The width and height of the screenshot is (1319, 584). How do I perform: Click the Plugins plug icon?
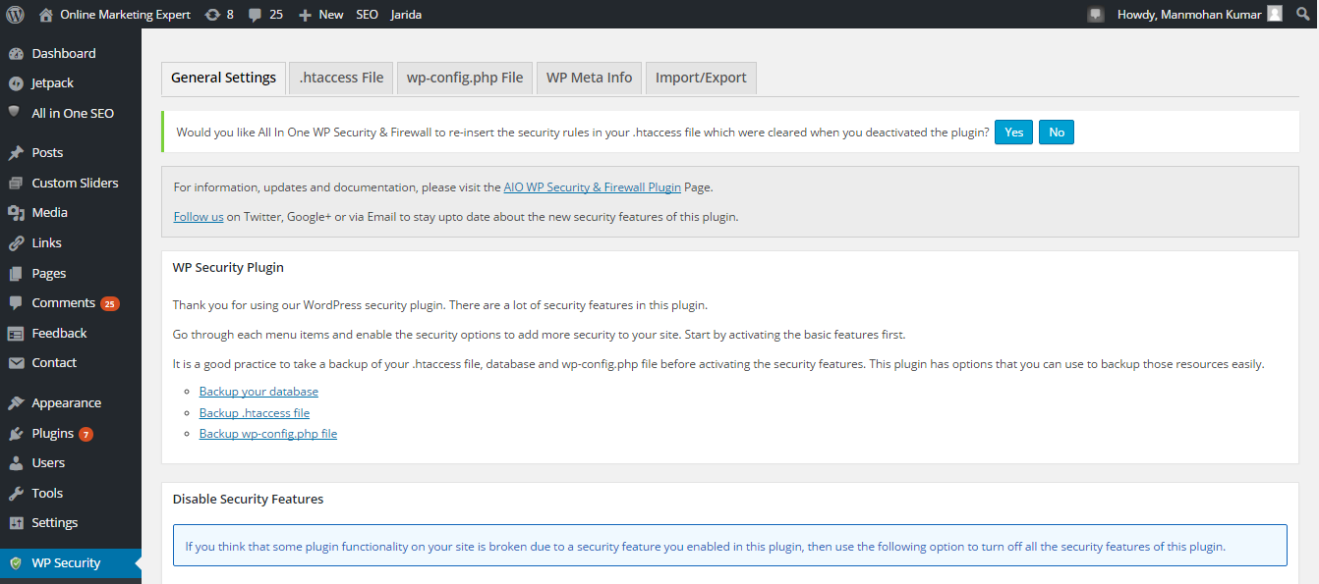click(x=15, y=434)
